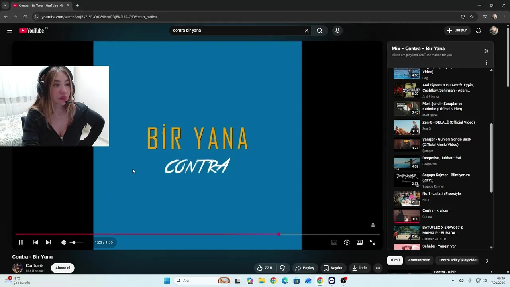The image size is (510, 287).
Task: Show more filter chips with right arrow
Action: (x=487, y=261)
